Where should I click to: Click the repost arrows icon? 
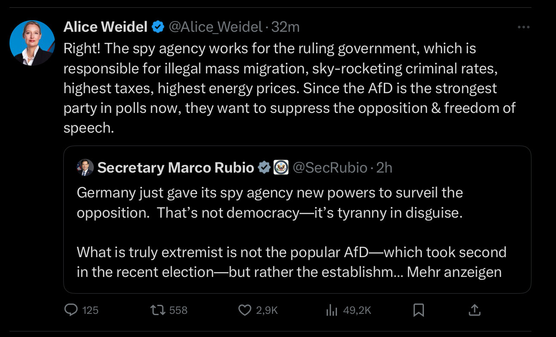click(158, 310)
